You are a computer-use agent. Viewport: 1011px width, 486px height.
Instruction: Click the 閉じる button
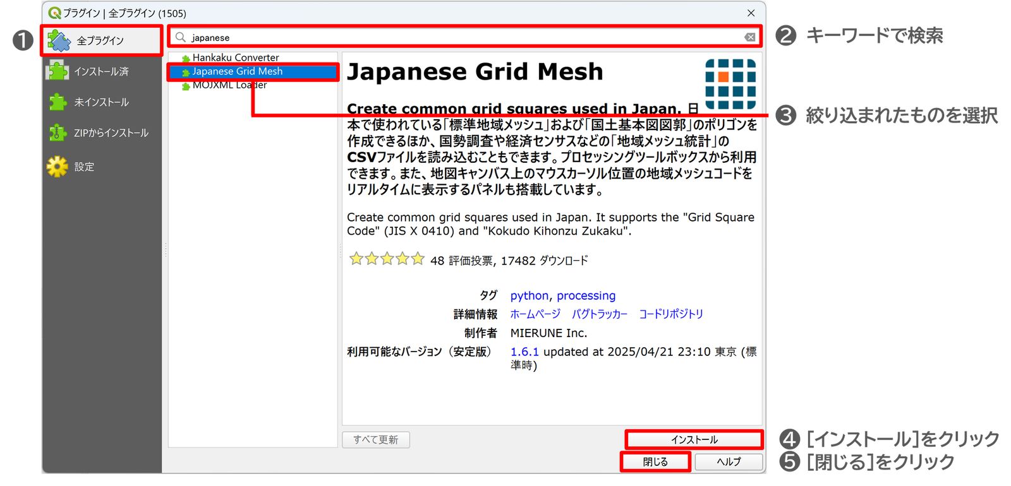655,462
